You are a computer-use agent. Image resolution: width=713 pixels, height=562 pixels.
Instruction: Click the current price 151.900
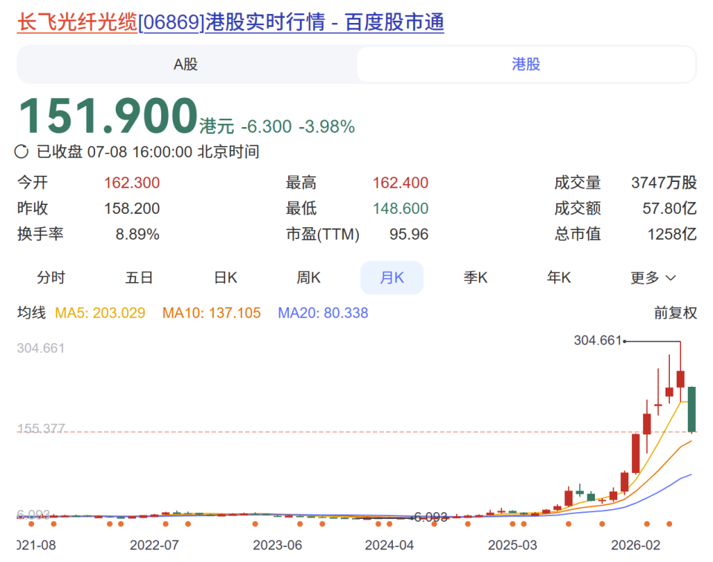(x=108, y=116)
